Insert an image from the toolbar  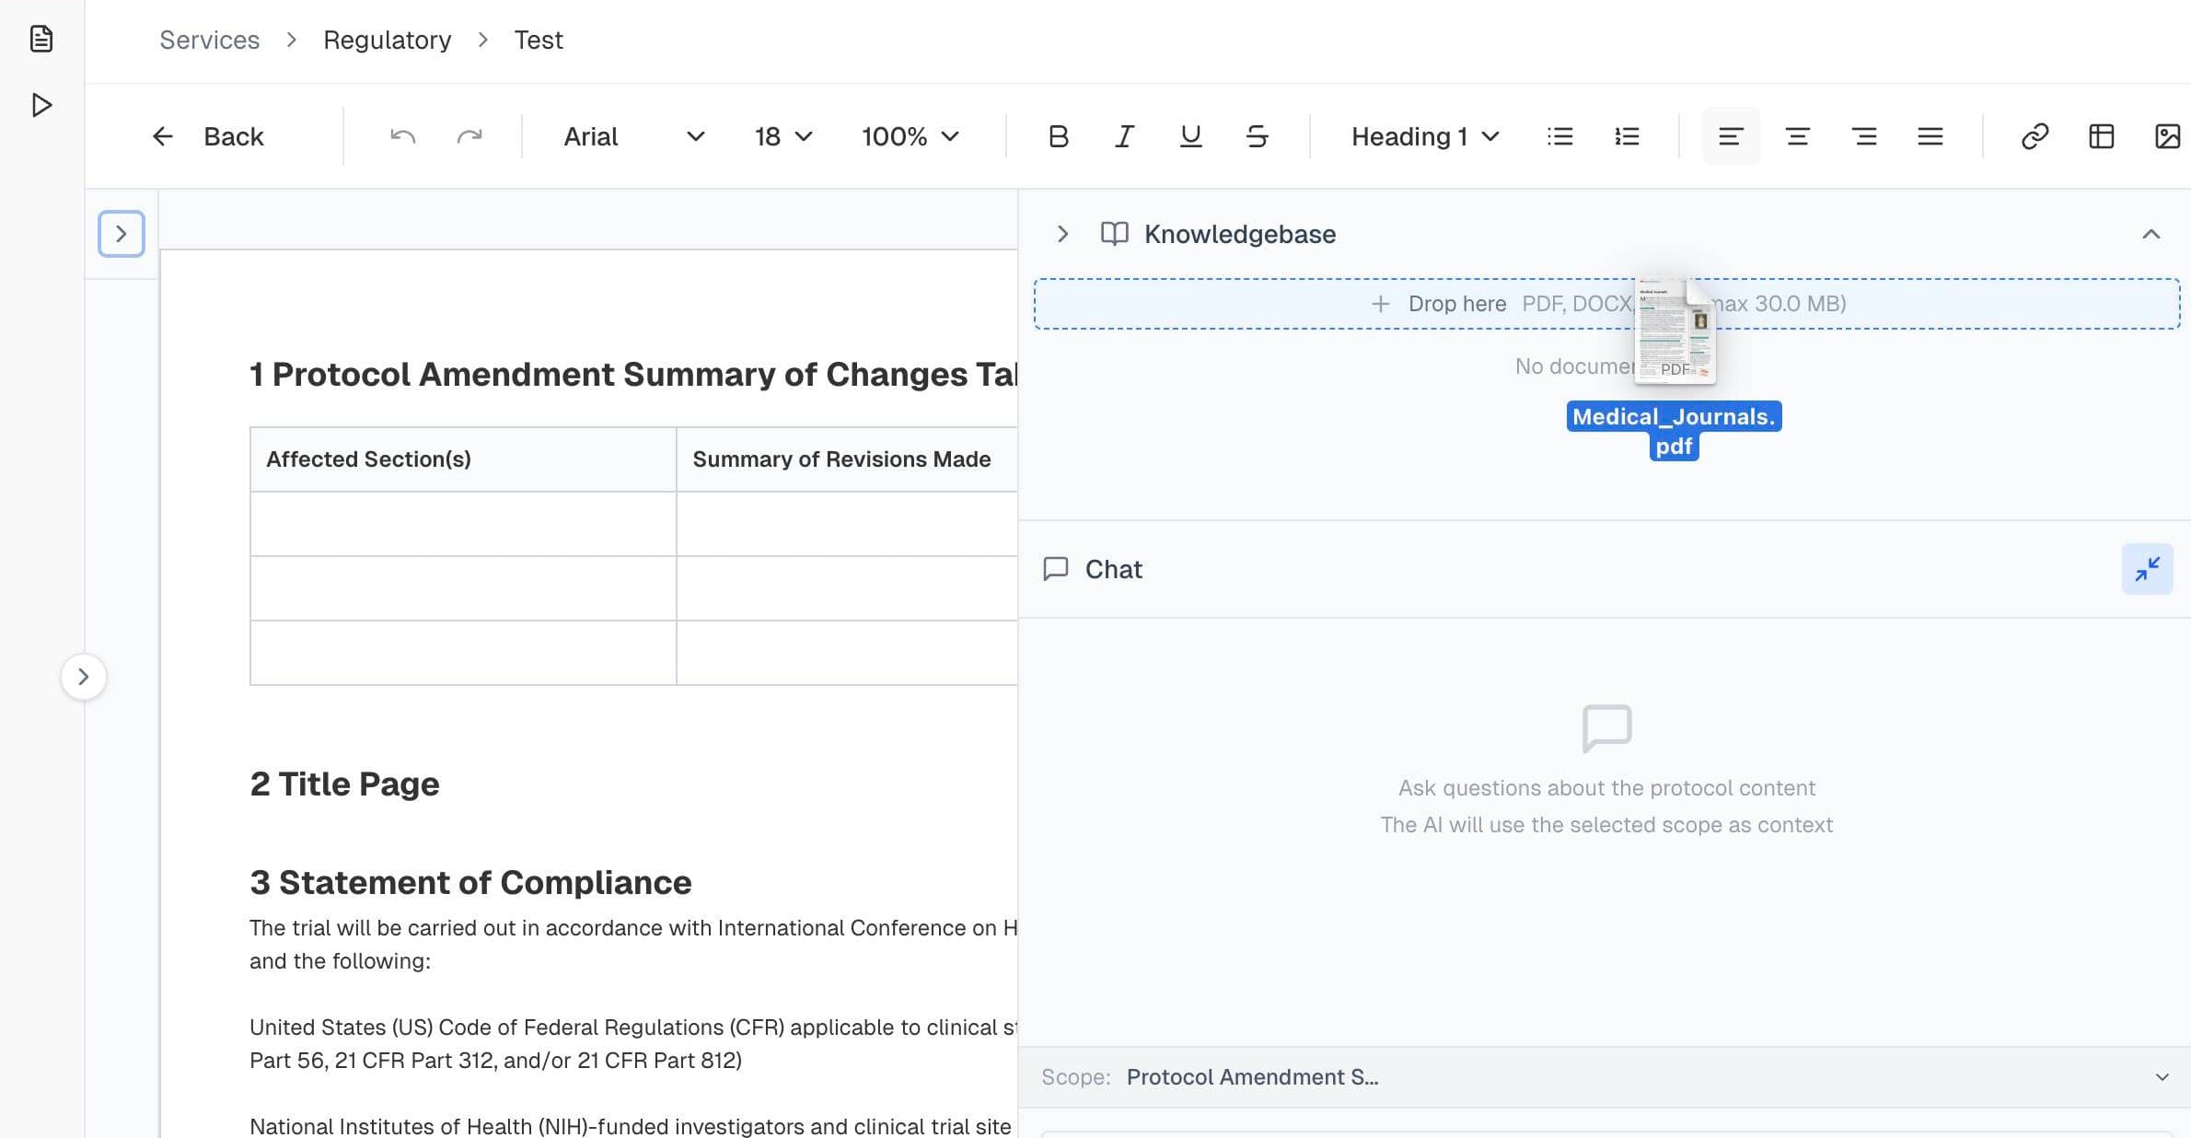[2169, 136]
